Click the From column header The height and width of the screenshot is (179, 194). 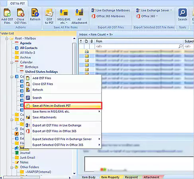139,41
